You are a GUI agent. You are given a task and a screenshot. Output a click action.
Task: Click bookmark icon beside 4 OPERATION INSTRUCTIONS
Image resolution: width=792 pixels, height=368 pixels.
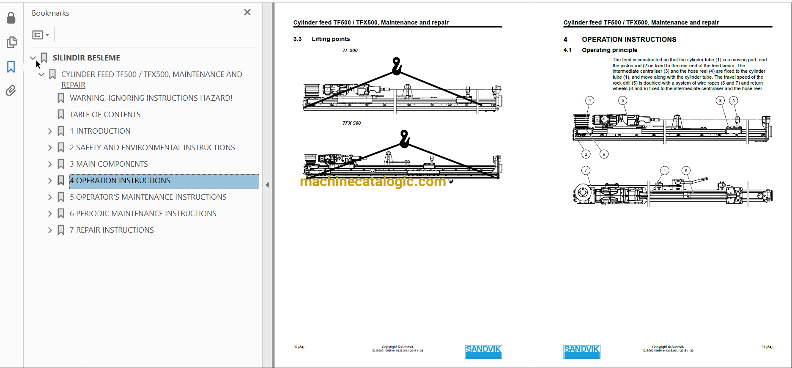click(61, 181)
